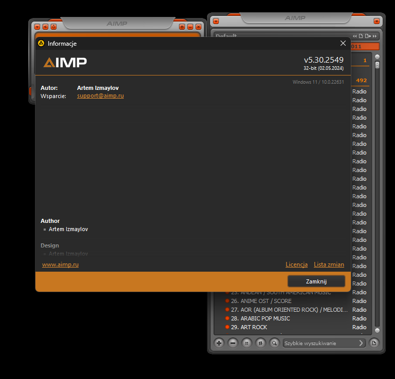Select the Default playlist tab

(x=226, y=36)
